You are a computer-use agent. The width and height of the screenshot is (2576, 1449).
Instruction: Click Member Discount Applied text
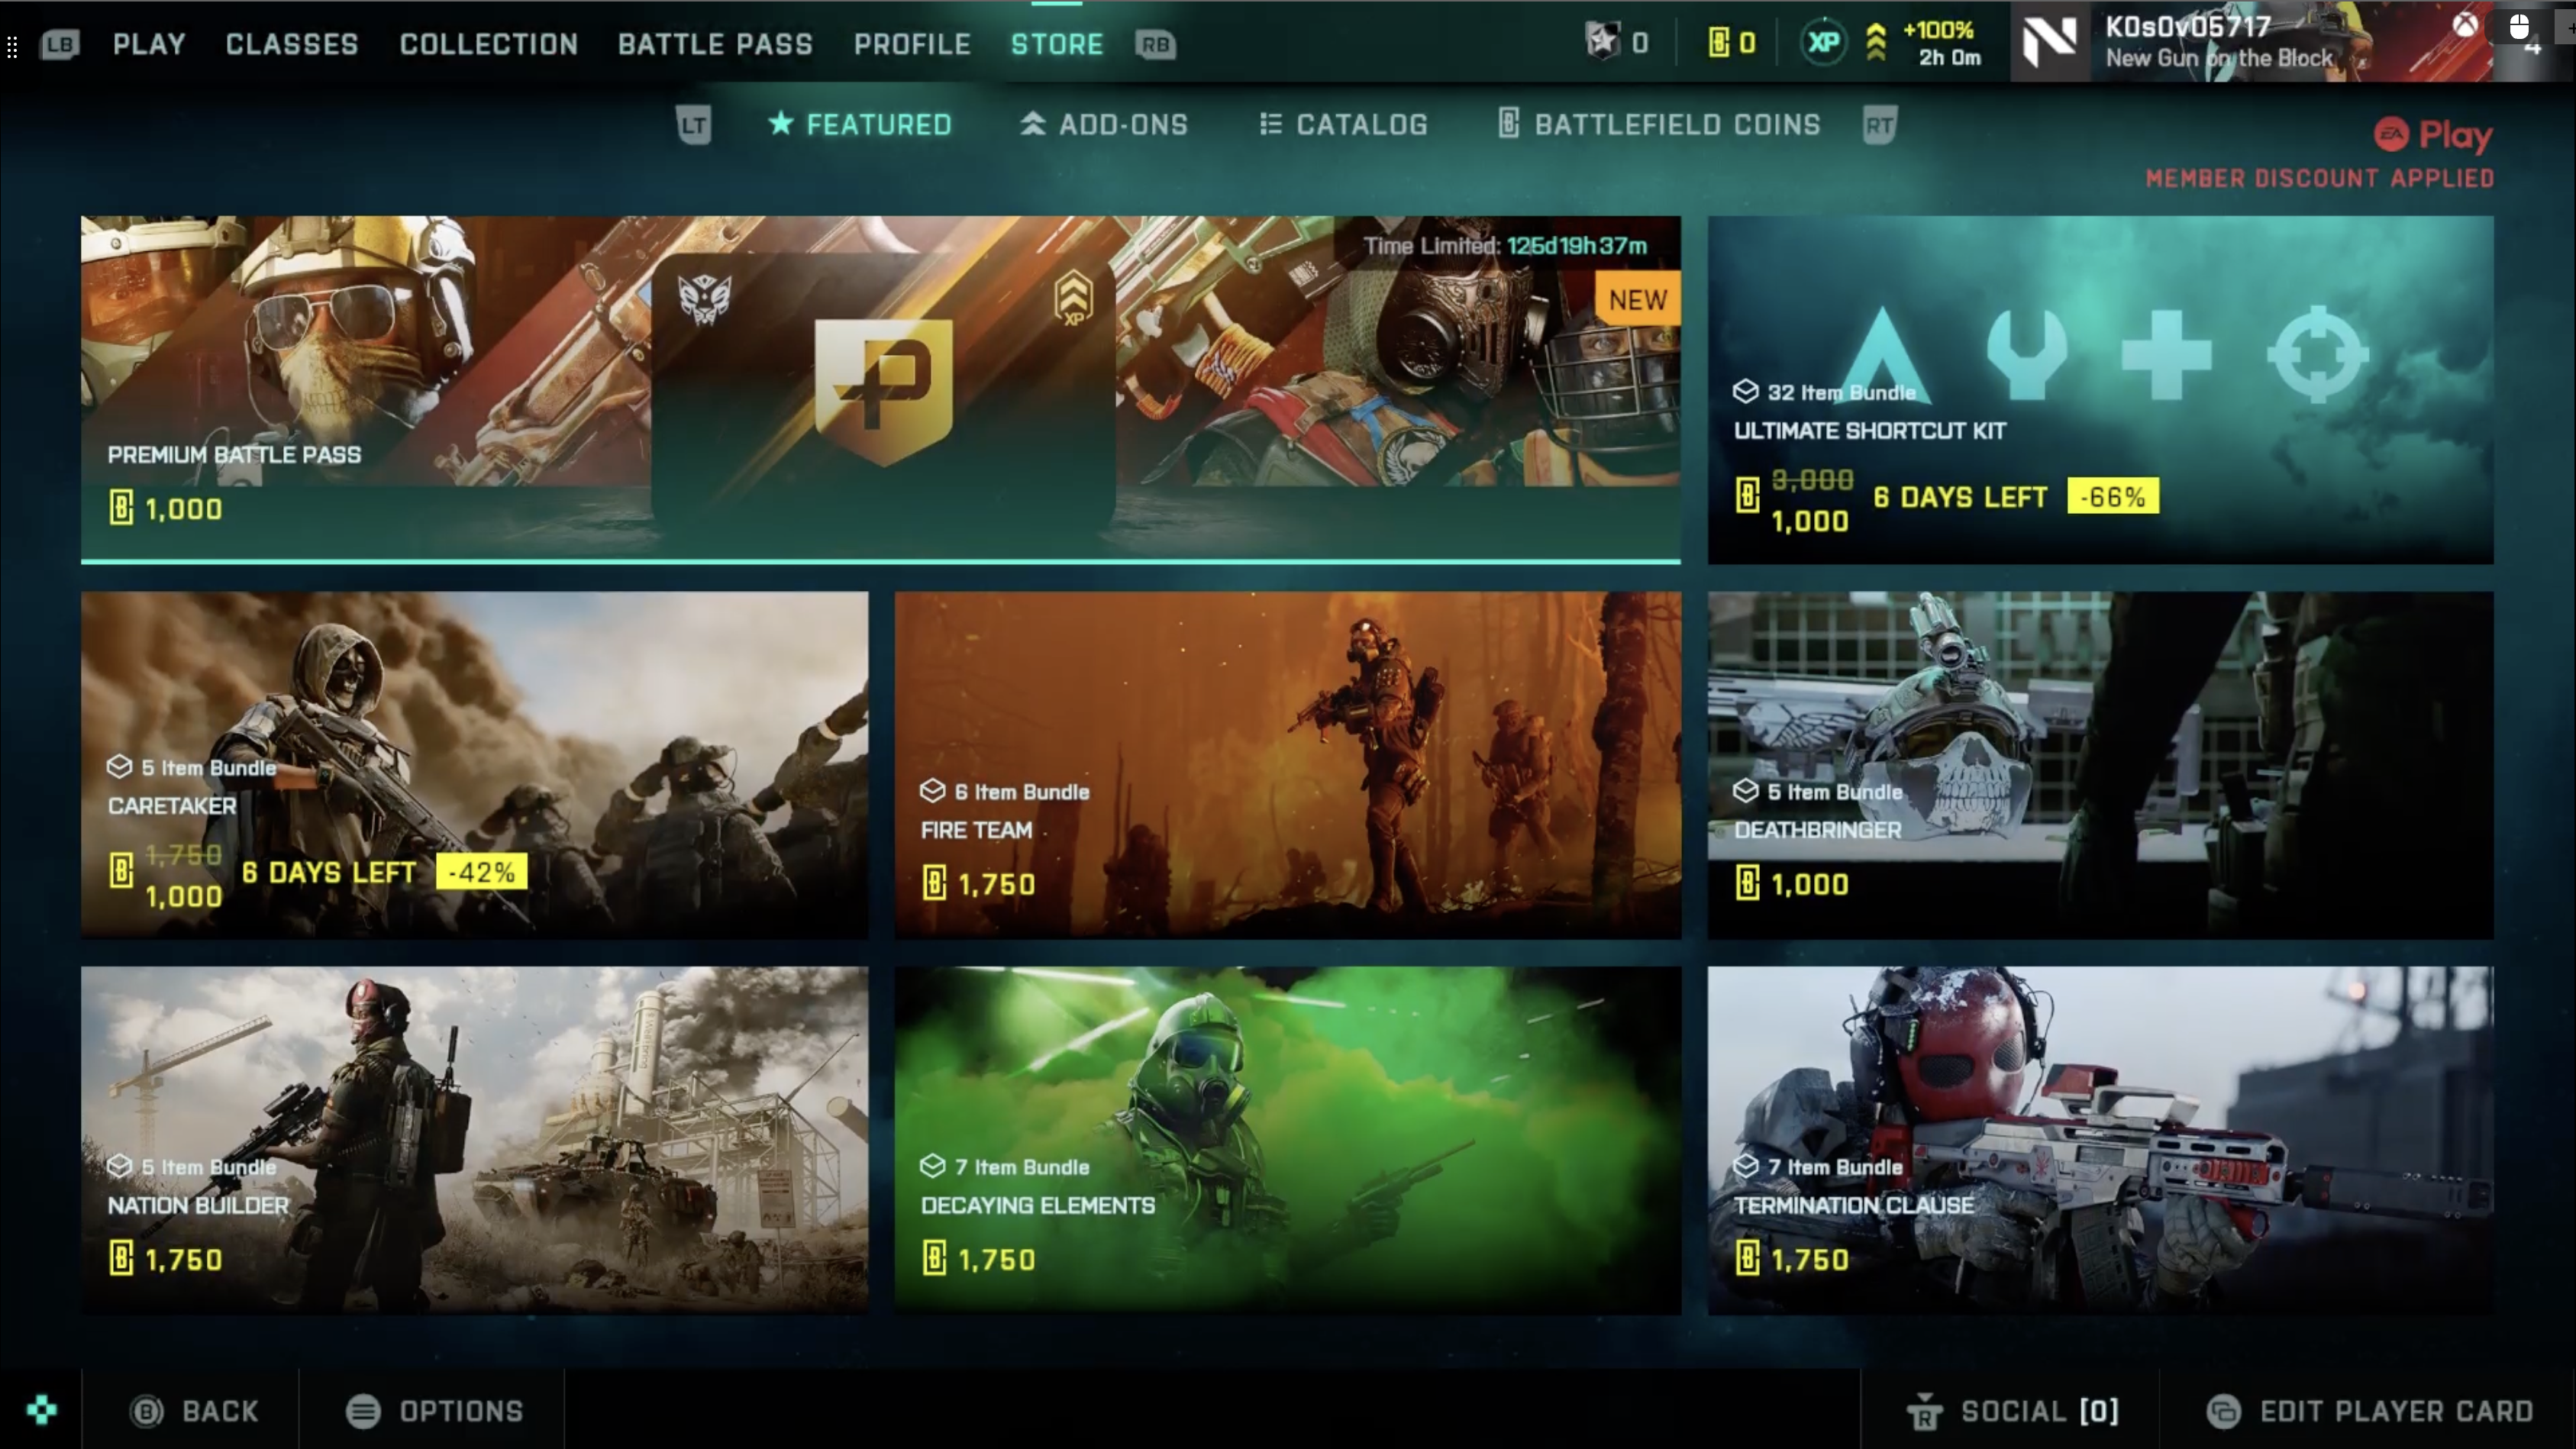tap(2320, 179)
